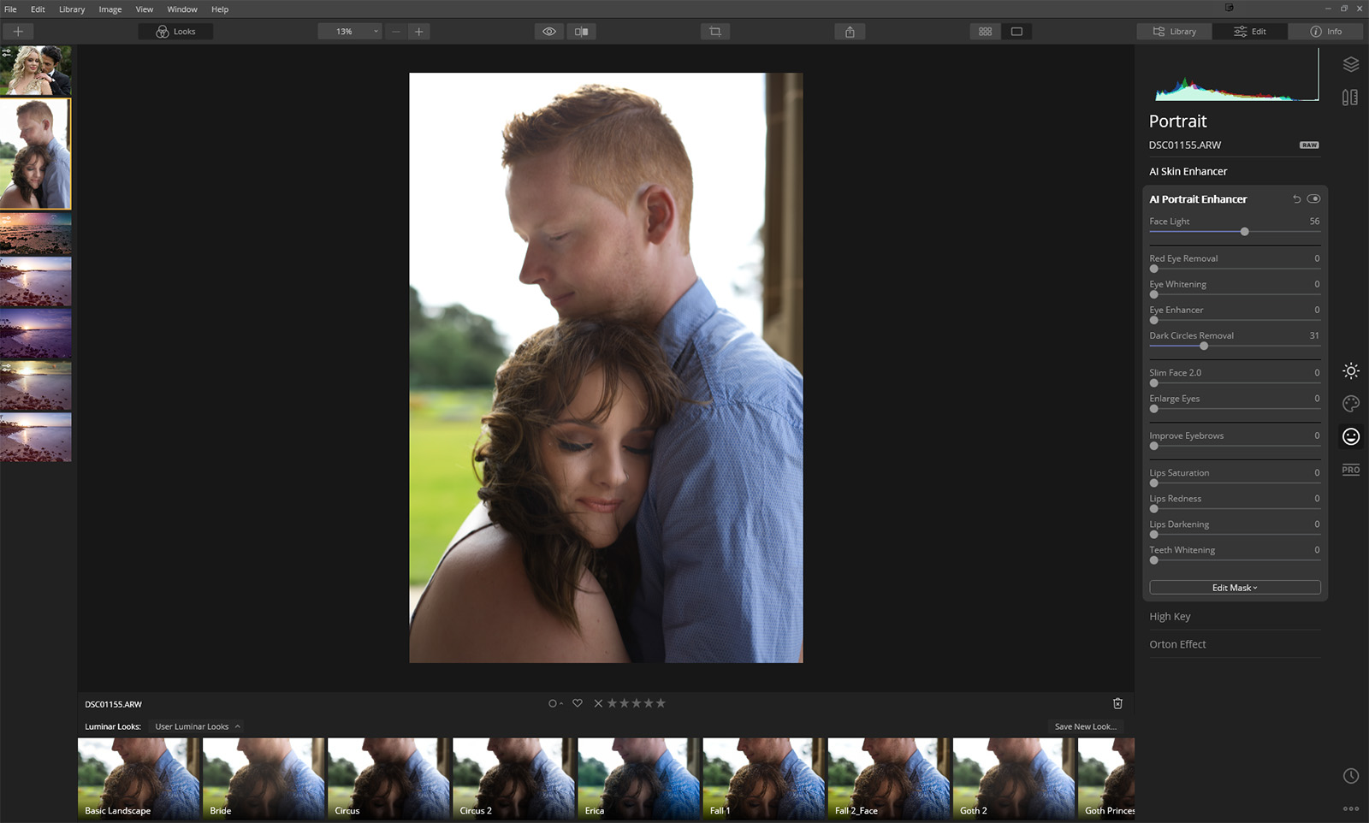Click the Export share icon
This screenshot has width=1369, height=823.
[850, 32]
